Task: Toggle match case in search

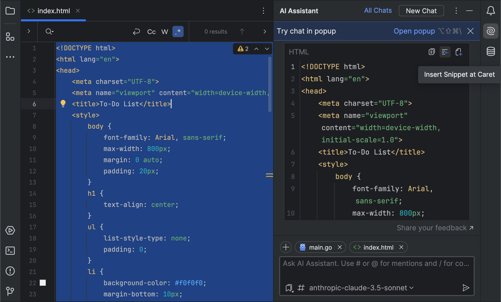Action: pyautogui.click(x=151, y=32)
